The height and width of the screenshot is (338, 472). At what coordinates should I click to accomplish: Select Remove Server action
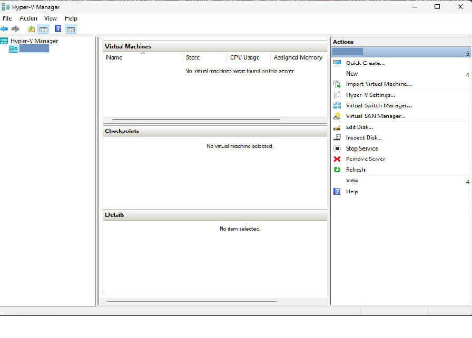click(x=366, y=159)
